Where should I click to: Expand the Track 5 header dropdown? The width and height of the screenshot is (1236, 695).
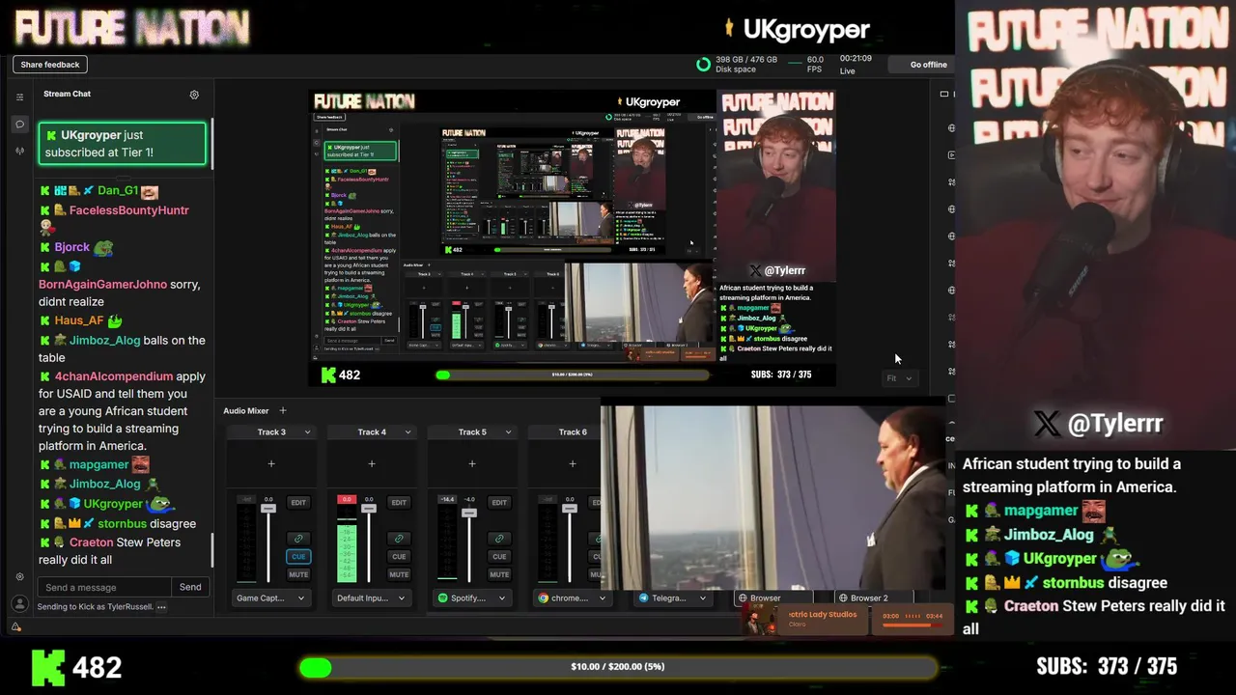click(x=508, y=432)
